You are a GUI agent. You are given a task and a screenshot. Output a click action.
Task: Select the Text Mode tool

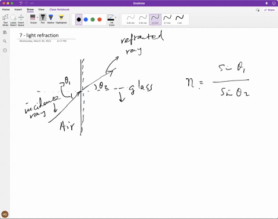[5, 20]
